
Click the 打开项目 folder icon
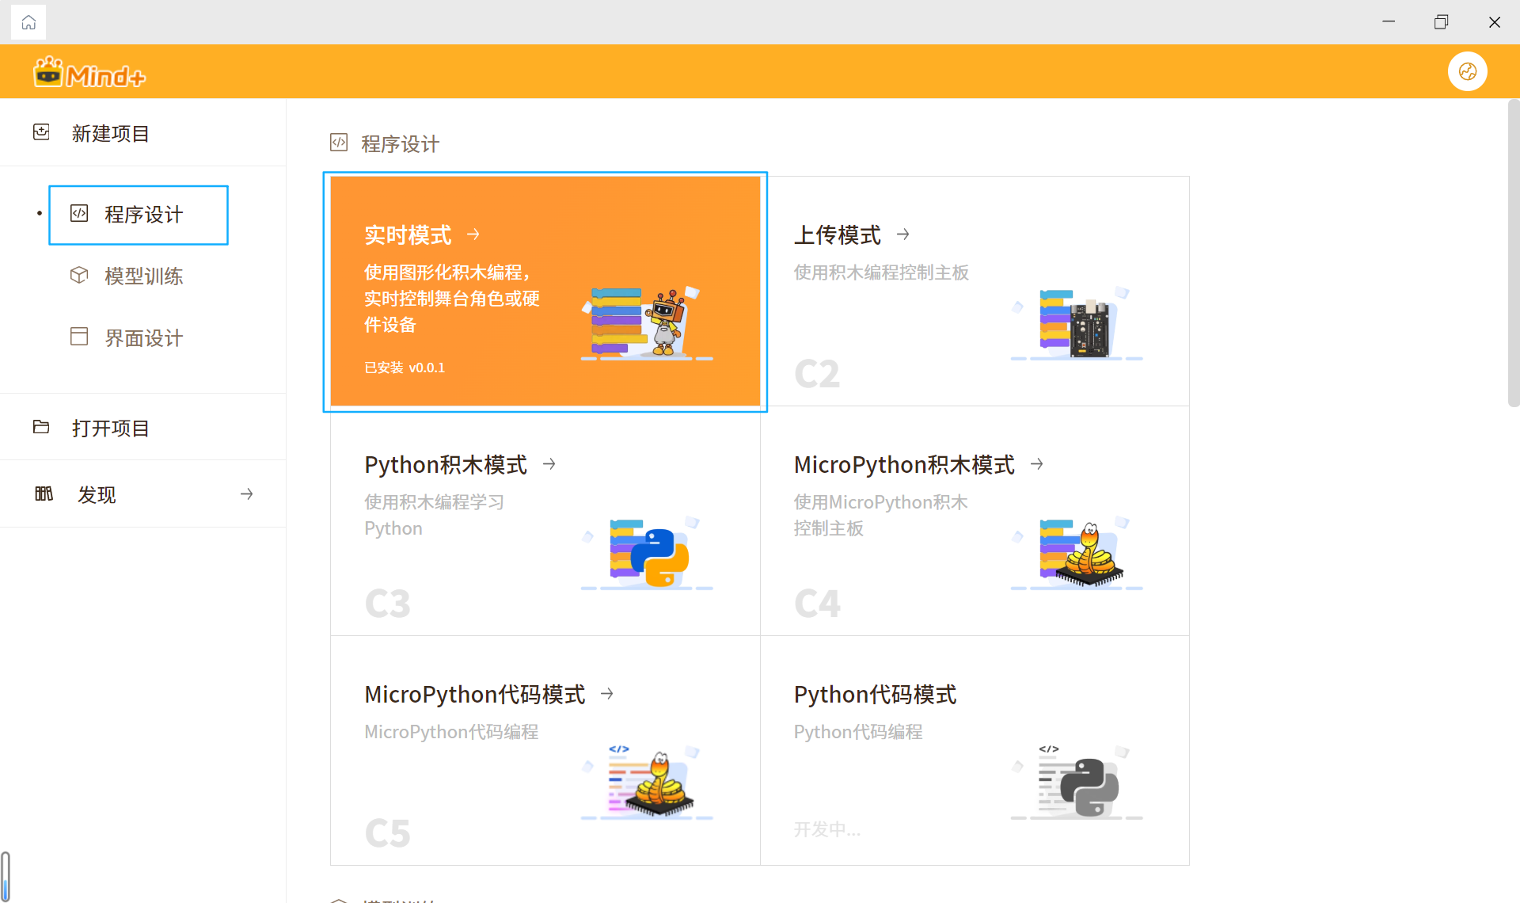pos(41,427)
